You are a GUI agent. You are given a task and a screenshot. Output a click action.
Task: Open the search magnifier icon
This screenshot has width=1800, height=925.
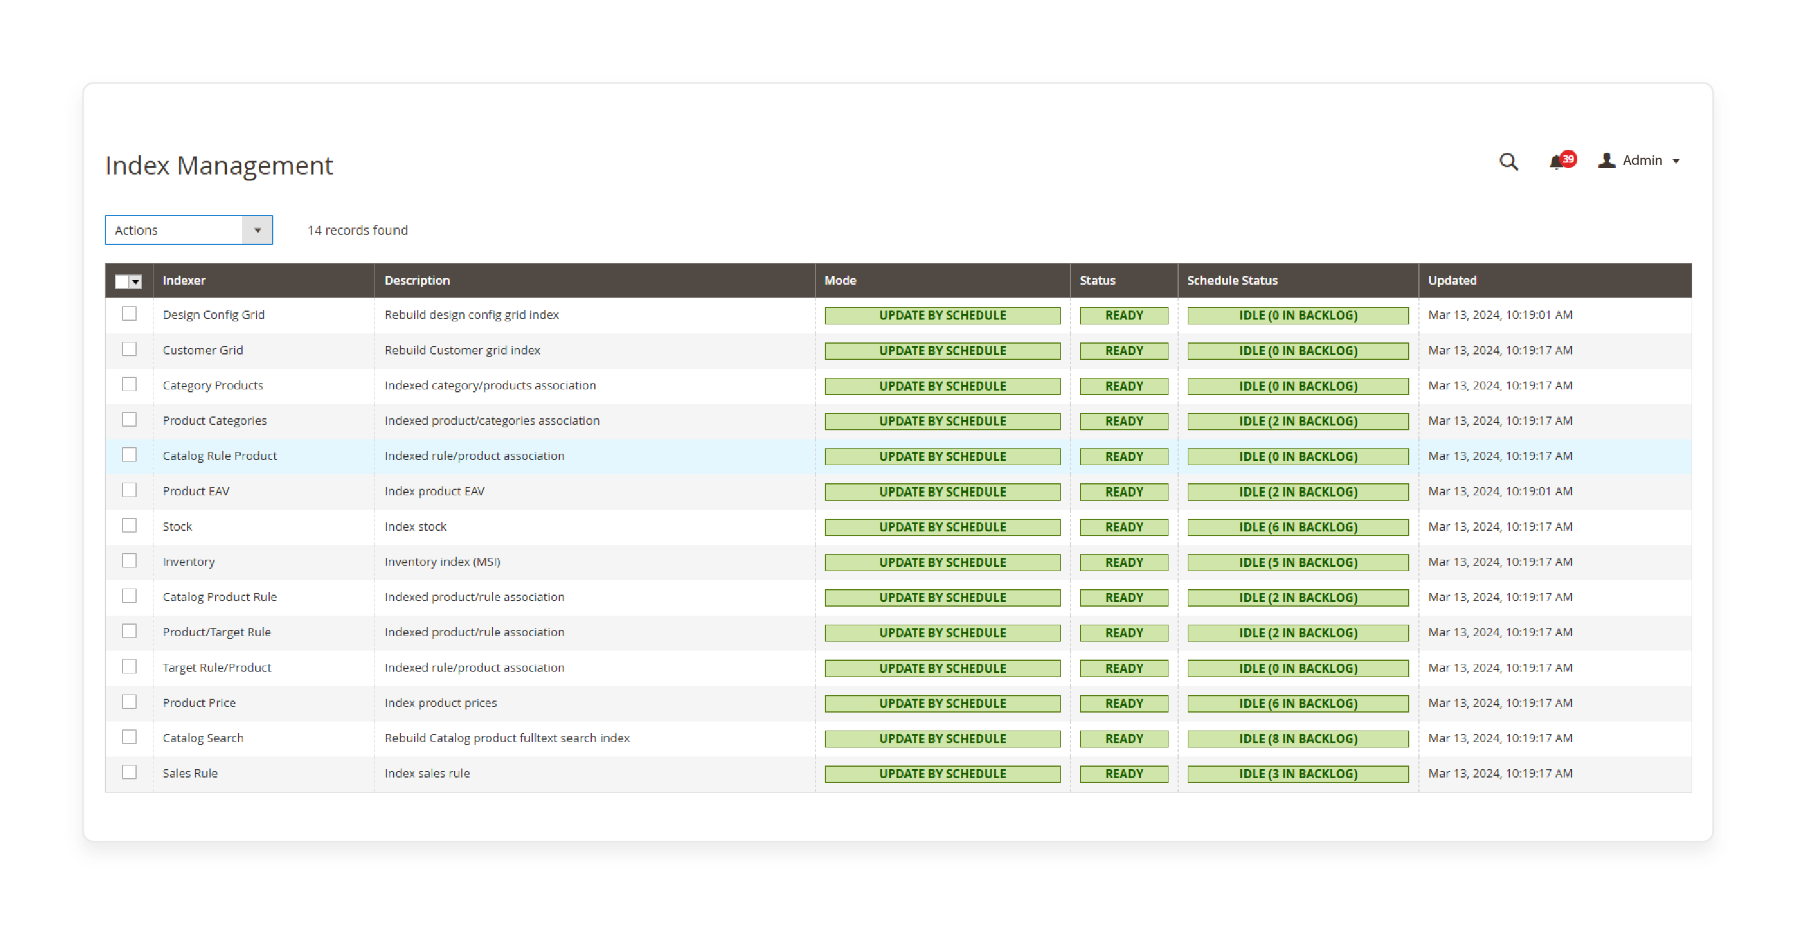coord(1508,161)
